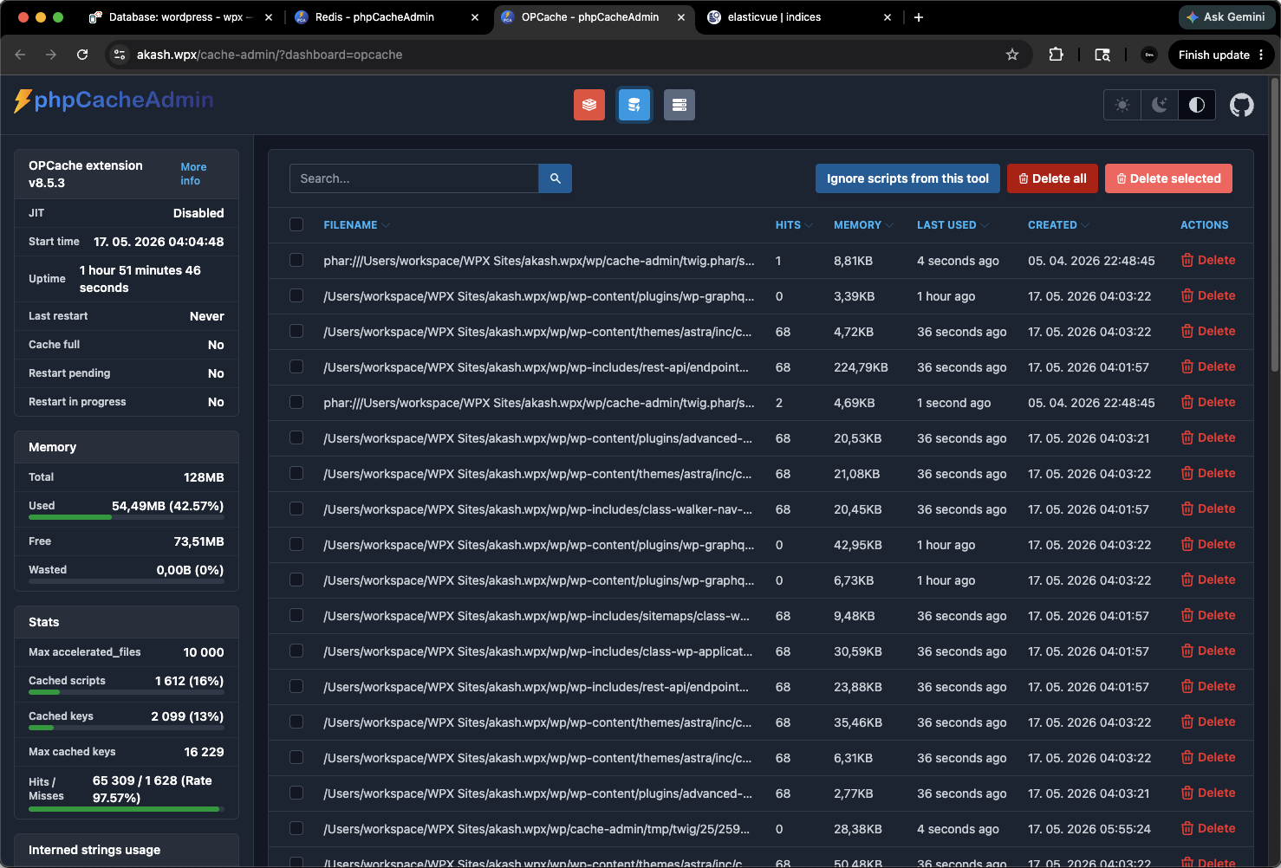Switch to elasticvue indices tab
The image size is (1281, 868).
(x=799, y=17)
